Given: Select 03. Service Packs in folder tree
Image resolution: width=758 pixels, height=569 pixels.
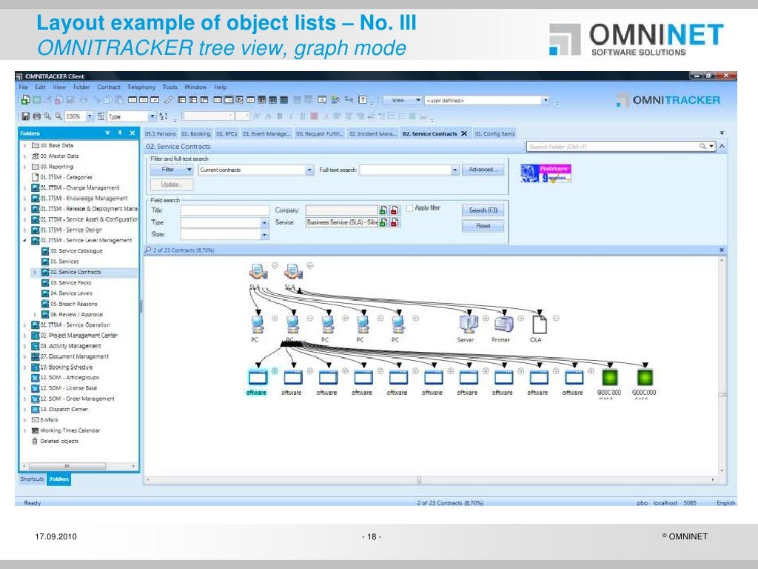Looking at the screenshot, I should [70, 282].
